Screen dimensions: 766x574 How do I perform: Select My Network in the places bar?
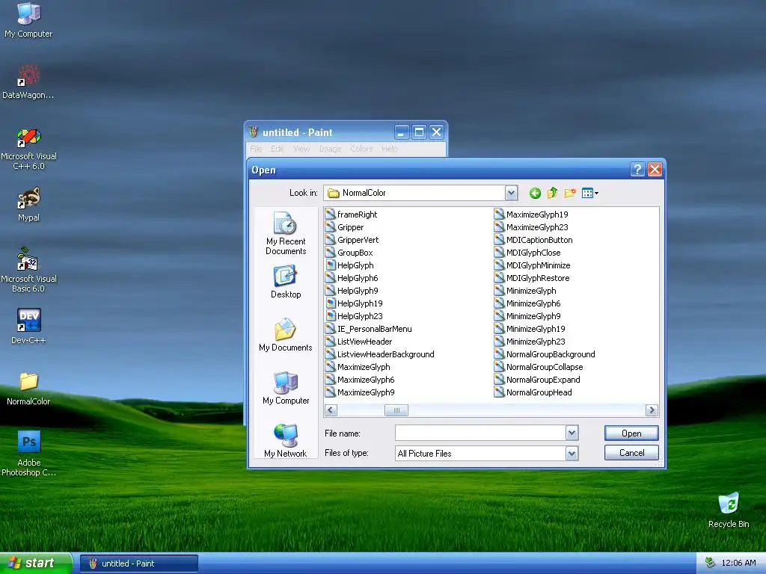(286, 441)
